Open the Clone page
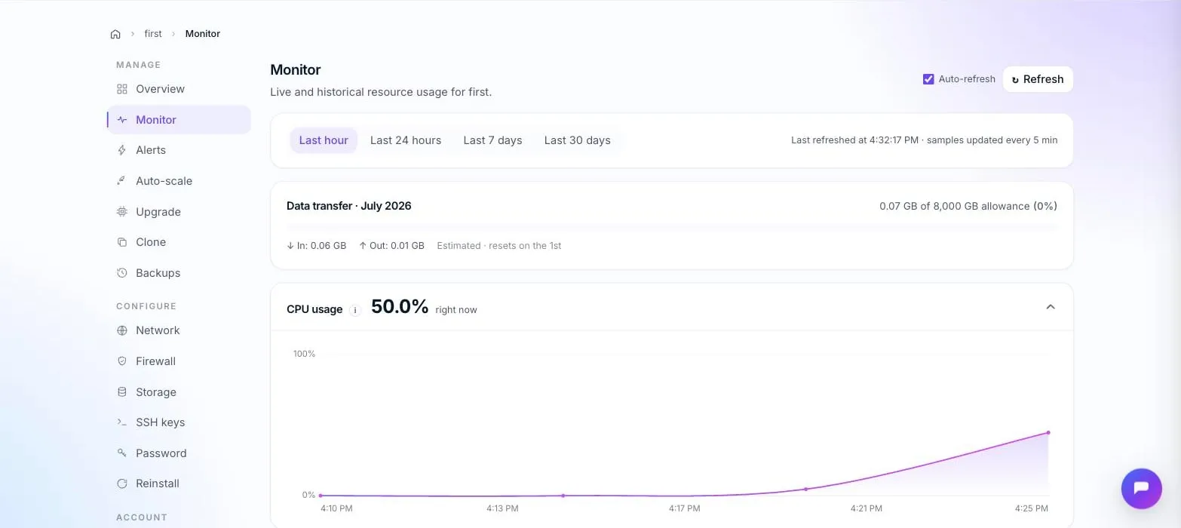The height and width of the screenshot is (528, 1181). coord(179,242)
